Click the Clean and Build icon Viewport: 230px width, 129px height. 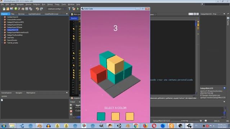pos(74,9)
